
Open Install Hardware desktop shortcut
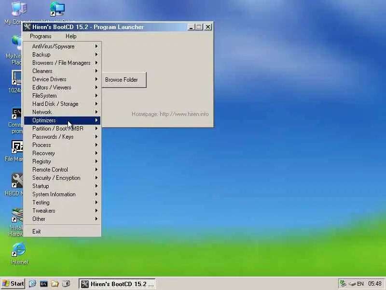pos(15,222)
